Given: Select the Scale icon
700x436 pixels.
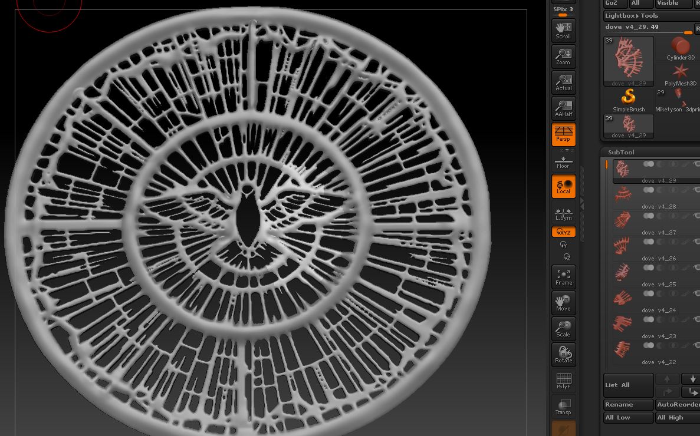Looking at the screenshot, I should coord(563,328).
